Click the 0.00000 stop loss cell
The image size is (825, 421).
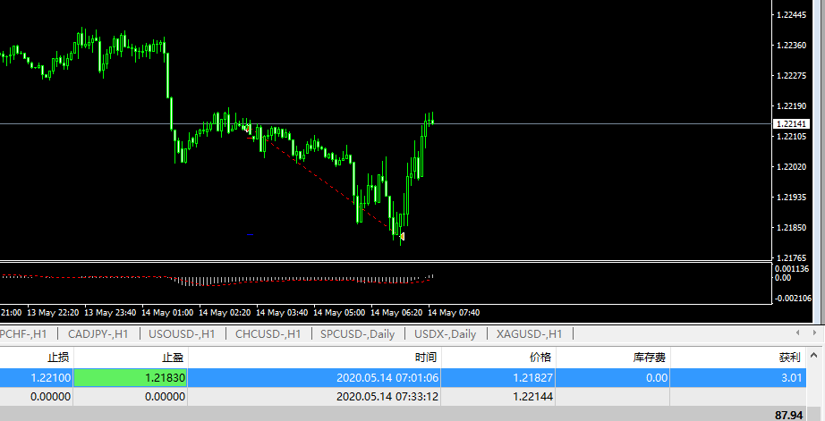click(50, 396)
